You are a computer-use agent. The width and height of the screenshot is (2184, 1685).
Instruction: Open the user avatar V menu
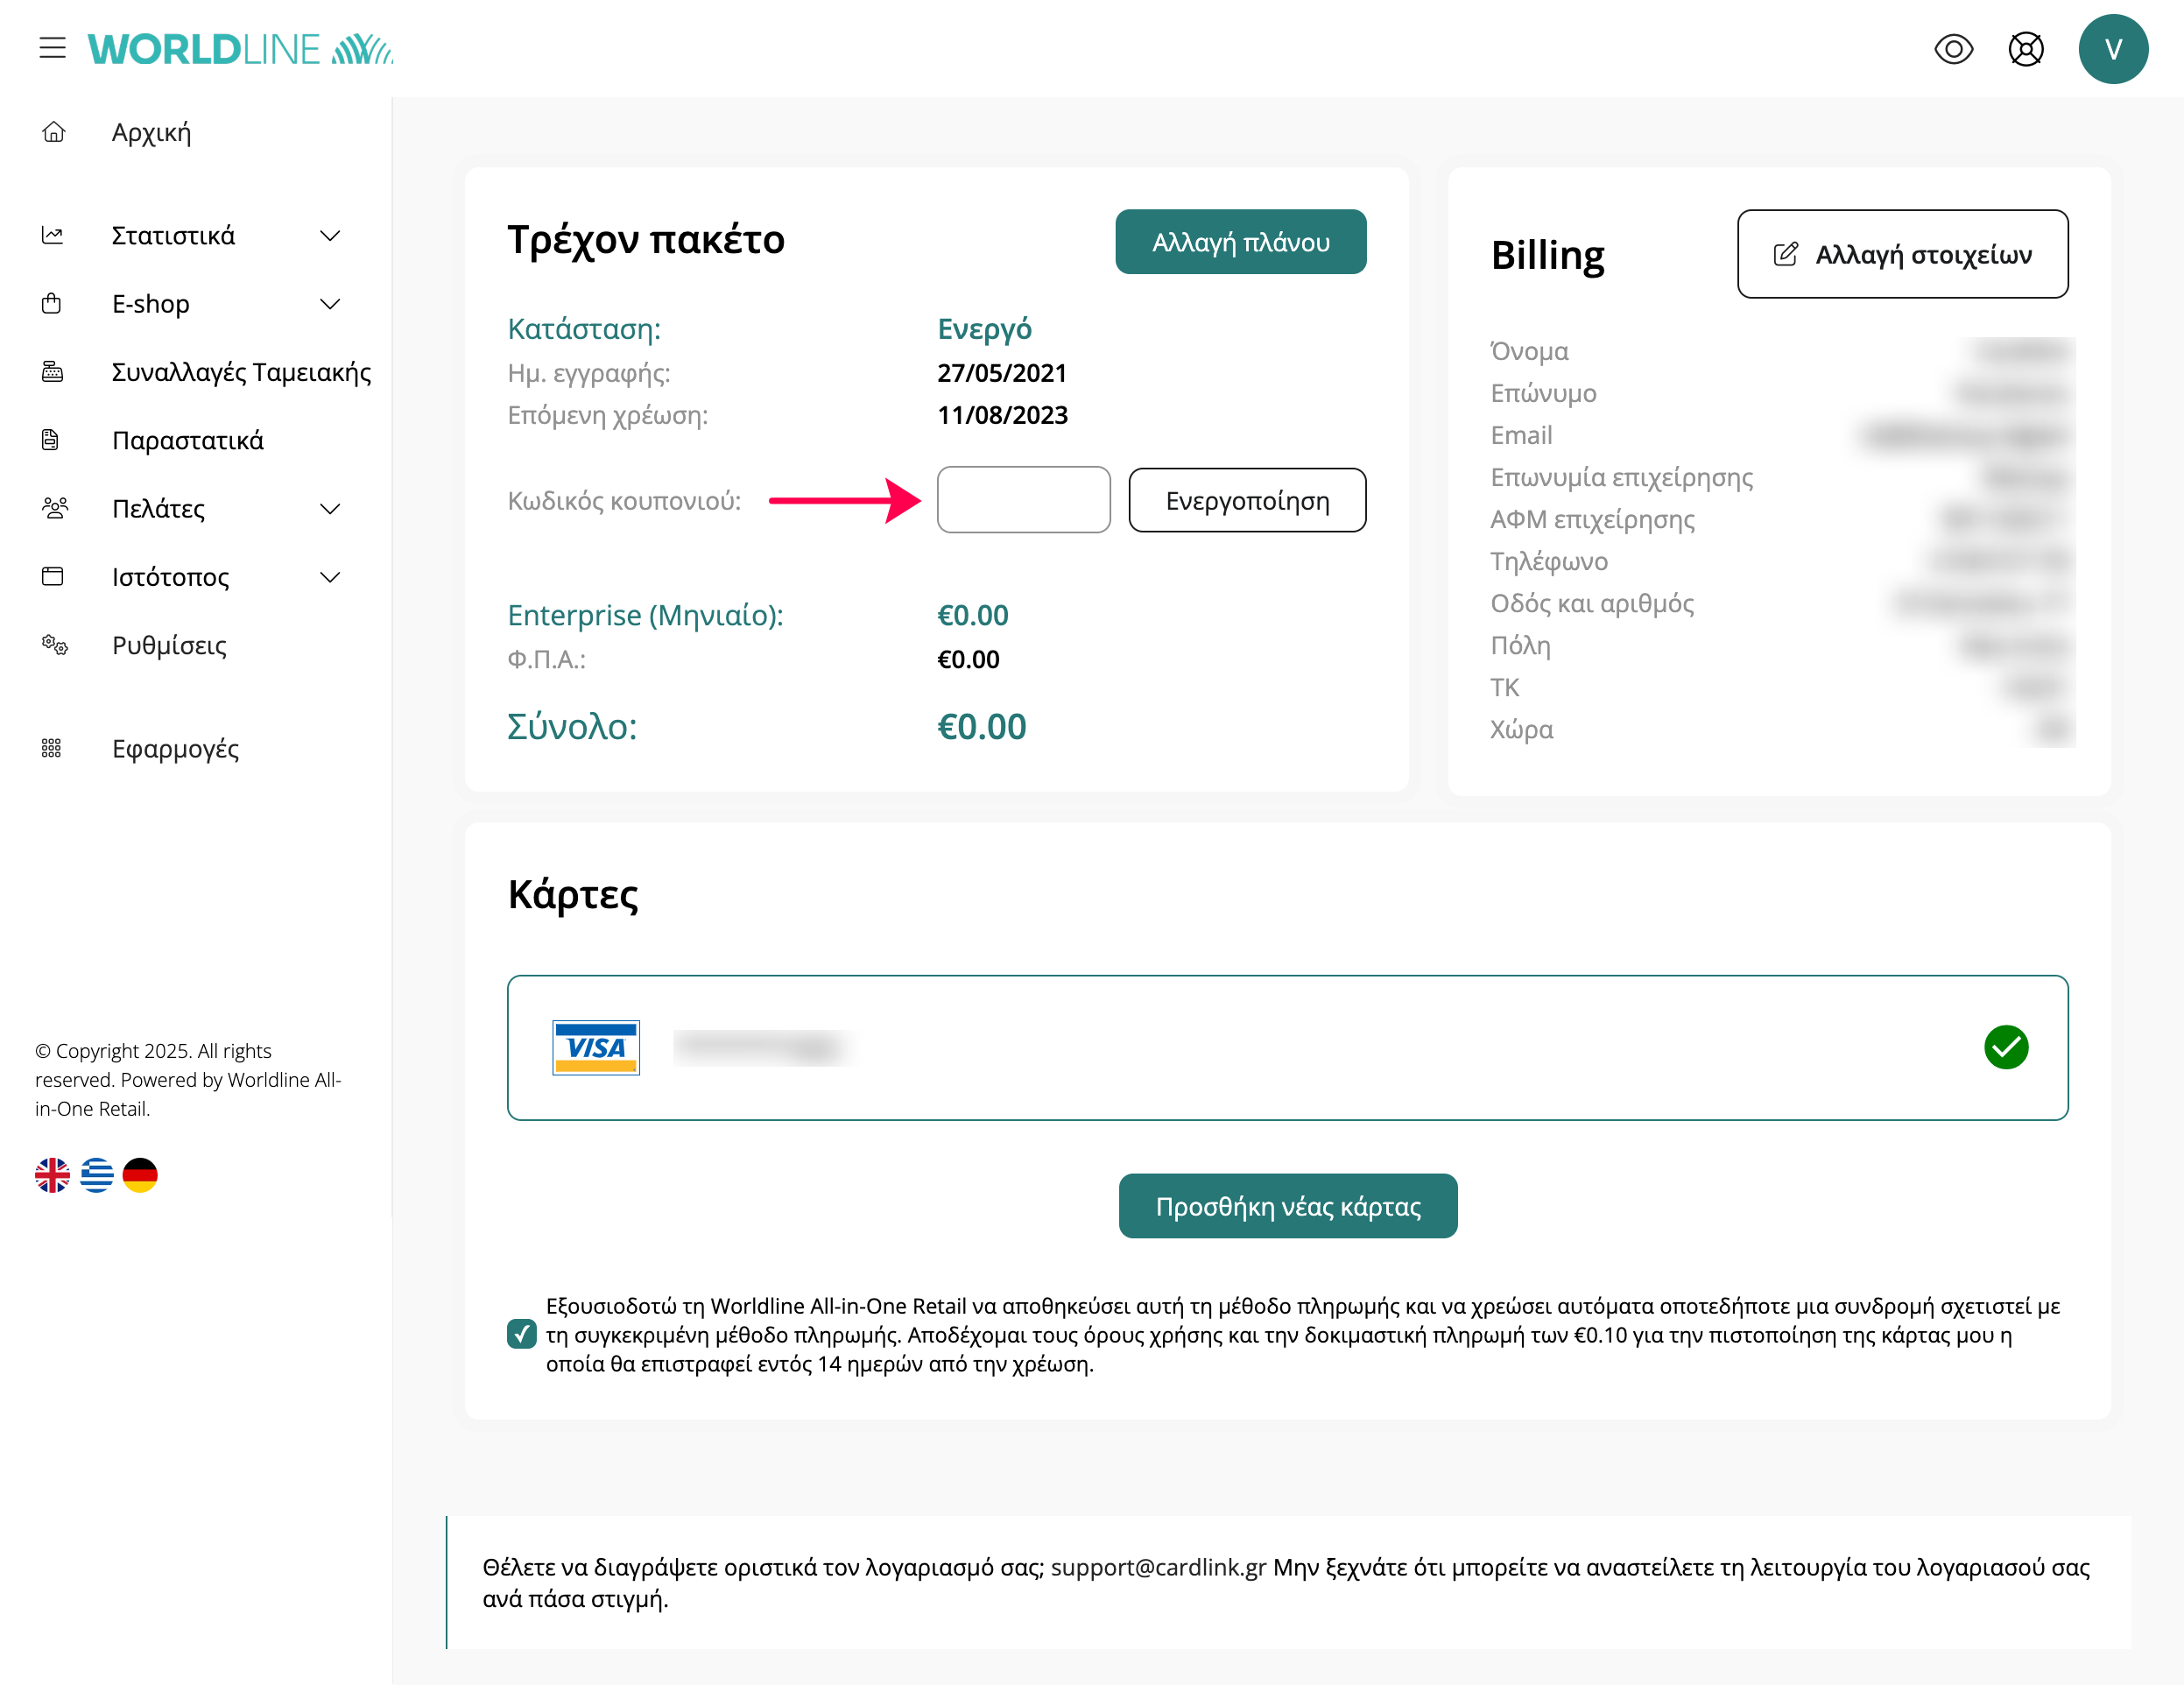coord(2112,49)
